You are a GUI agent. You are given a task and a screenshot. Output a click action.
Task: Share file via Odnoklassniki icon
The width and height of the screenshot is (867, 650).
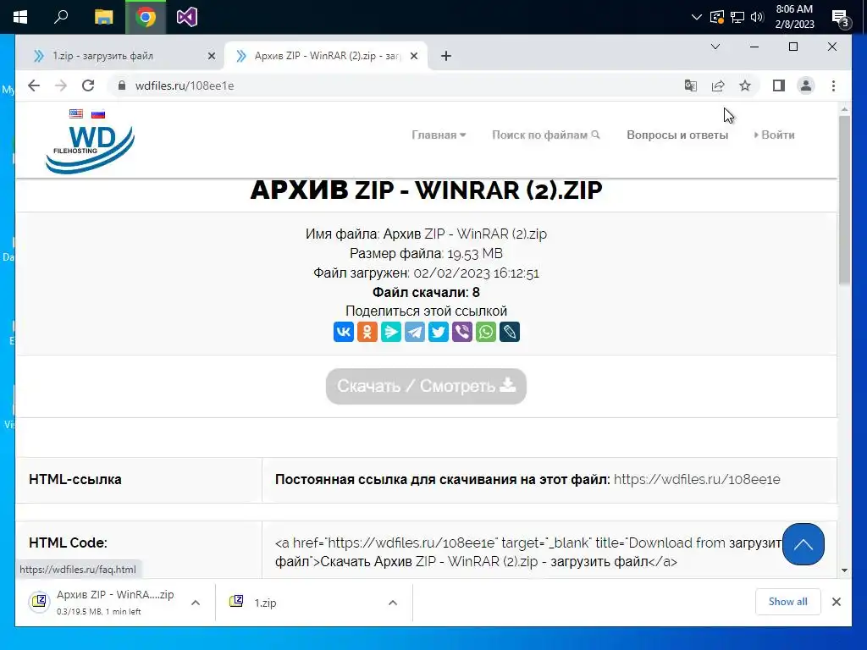[x=367, y=332]
